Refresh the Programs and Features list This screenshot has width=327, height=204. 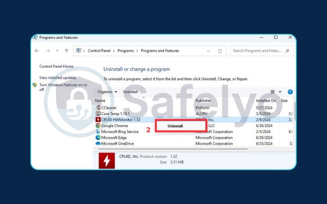pos(220,51)
